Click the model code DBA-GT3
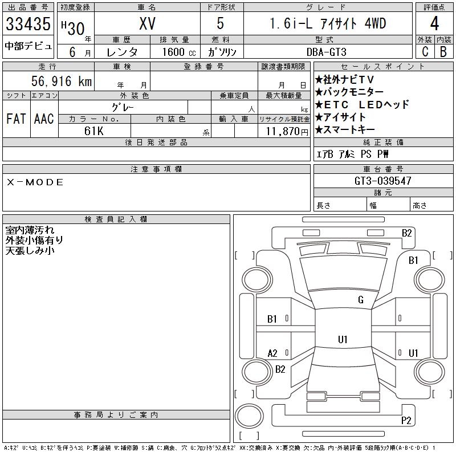The width and height of the screenshot is (456, 456). click(x=327, y=52)
